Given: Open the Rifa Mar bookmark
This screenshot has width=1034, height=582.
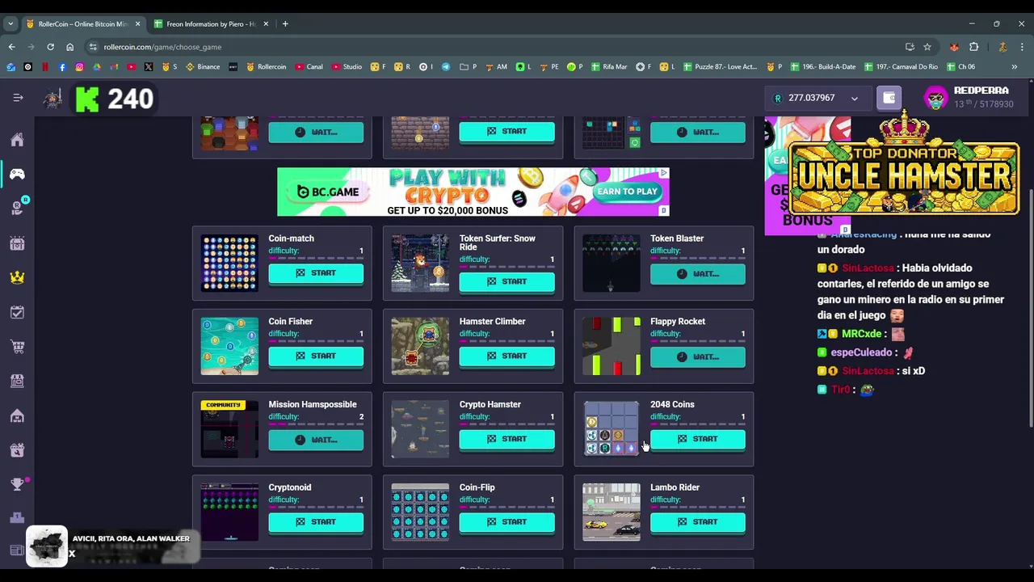Looking at the screenshot, I should click(x=609, y=67).
